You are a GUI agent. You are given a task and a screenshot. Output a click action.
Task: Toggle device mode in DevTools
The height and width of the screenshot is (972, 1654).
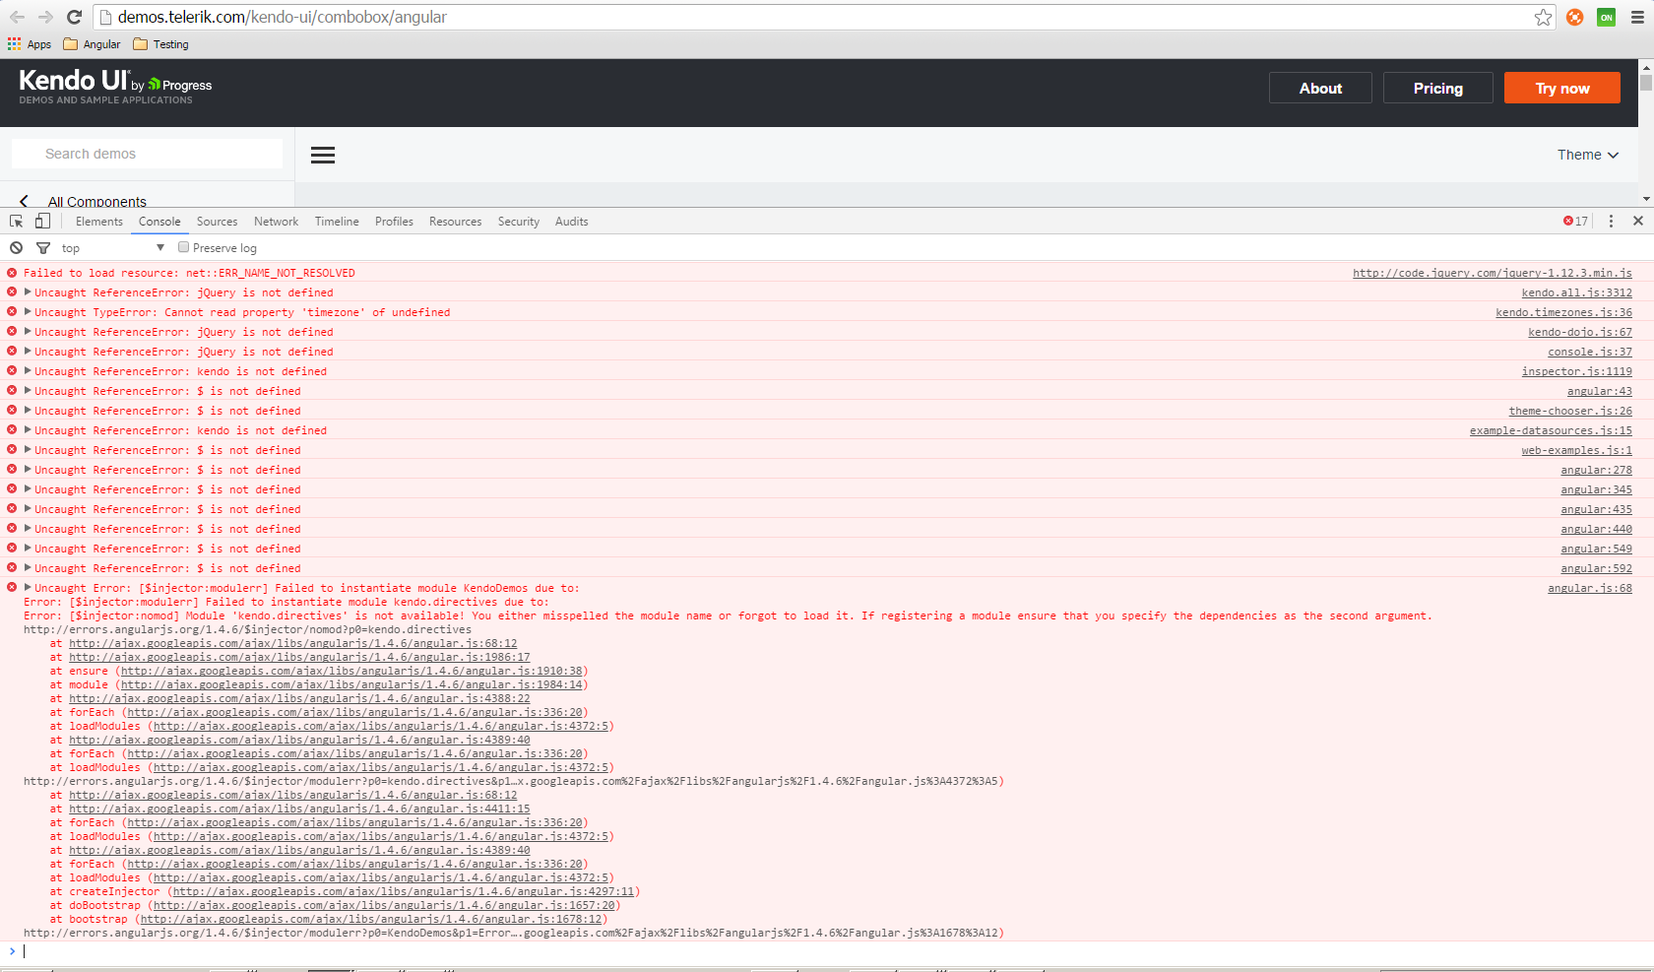(x=42, y=222)
